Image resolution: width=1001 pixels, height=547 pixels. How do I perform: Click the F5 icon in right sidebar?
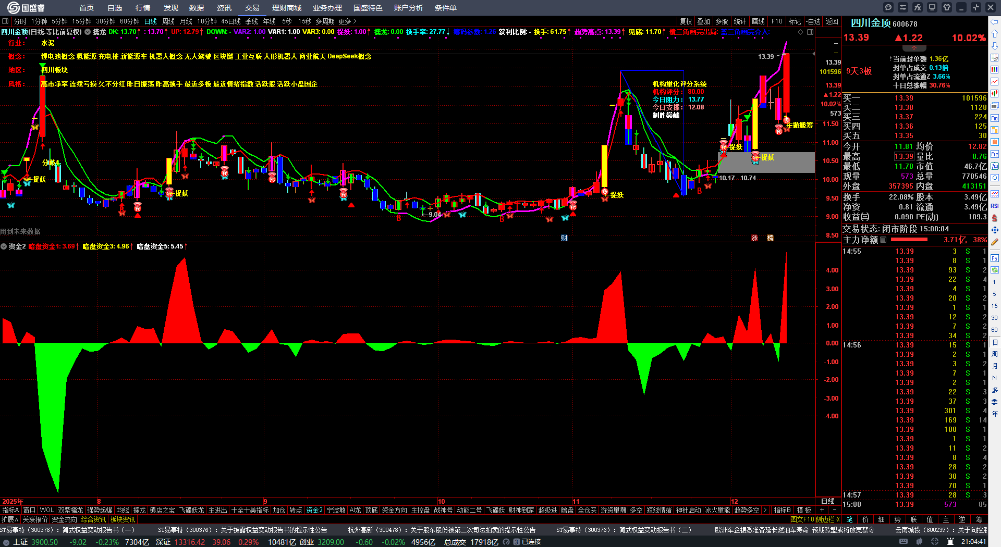pos(995,258)
